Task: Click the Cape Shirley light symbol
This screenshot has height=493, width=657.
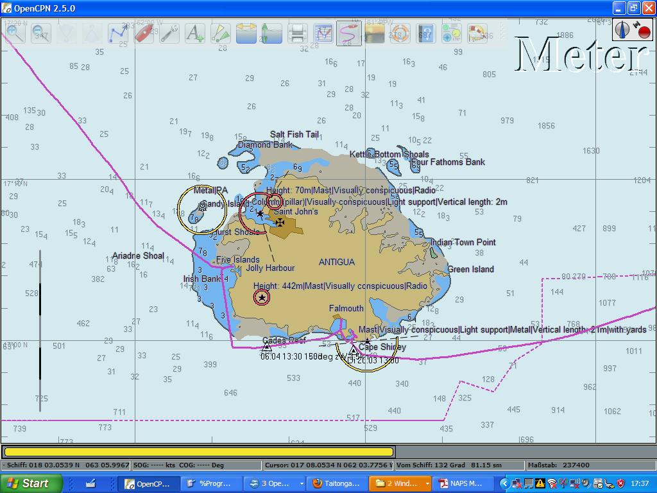Action: 368,341
